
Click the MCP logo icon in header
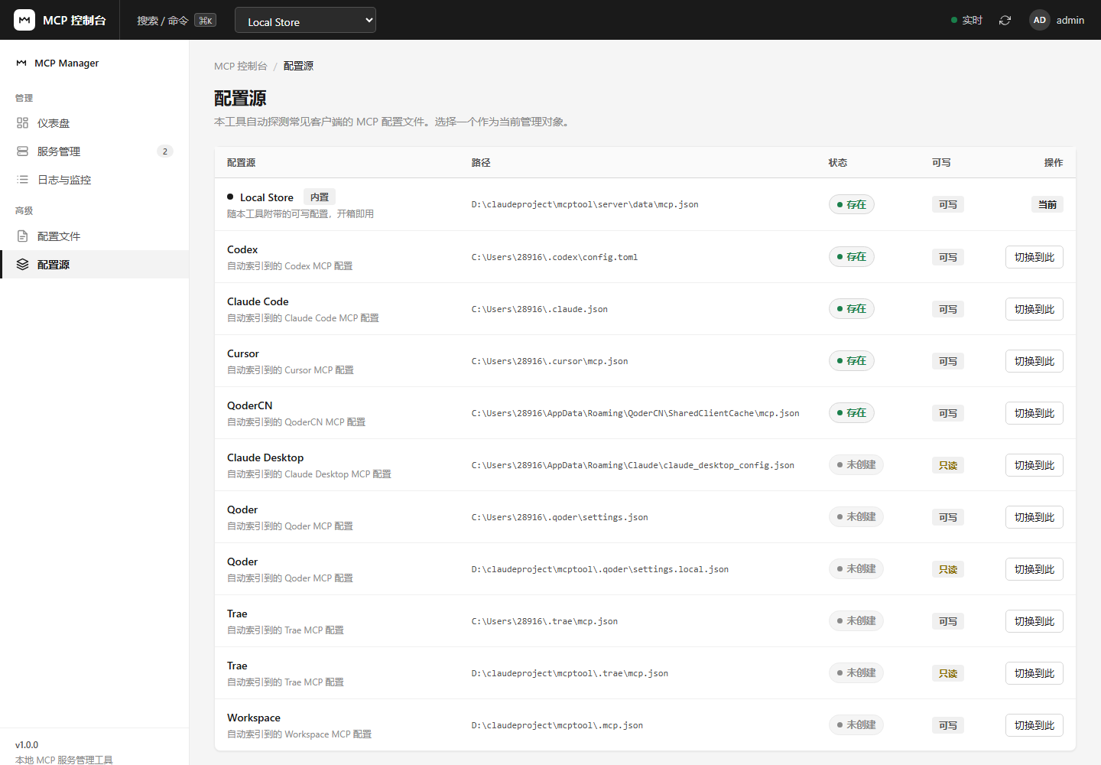[24, 20]
